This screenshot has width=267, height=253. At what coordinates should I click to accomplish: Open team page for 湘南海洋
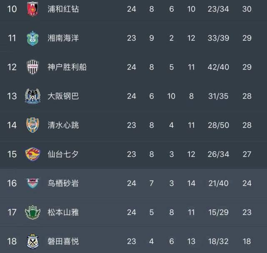(63, 38)
